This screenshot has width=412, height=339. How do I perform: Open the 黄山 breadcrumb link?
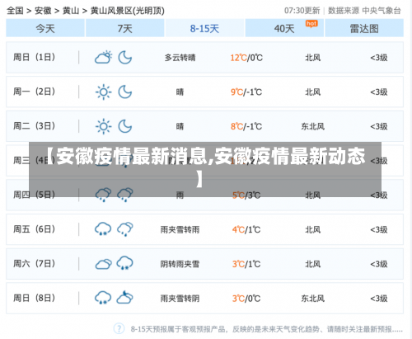click(x=71, y=11)
